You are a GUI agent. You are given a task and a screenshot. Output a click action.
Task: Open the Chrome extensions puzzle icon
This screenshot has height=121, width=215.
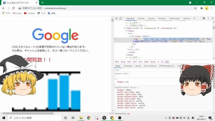[x=202, y=8]
